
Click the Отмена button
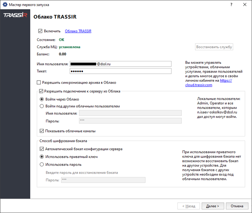coord(236,206)
